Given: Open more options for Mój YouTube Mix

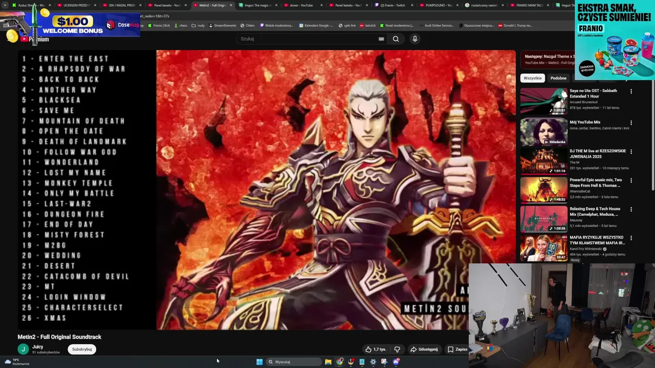Looking at the screenshot, I should pyautogui.click(x=631, y=123).
